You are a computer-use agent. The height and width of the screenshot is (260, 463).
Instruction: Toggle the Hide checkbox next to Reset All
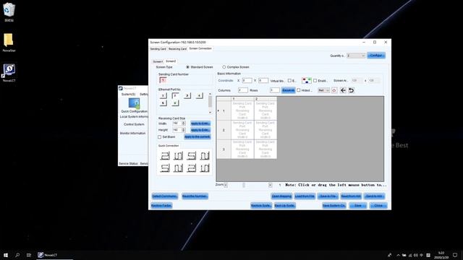[299, 90]
